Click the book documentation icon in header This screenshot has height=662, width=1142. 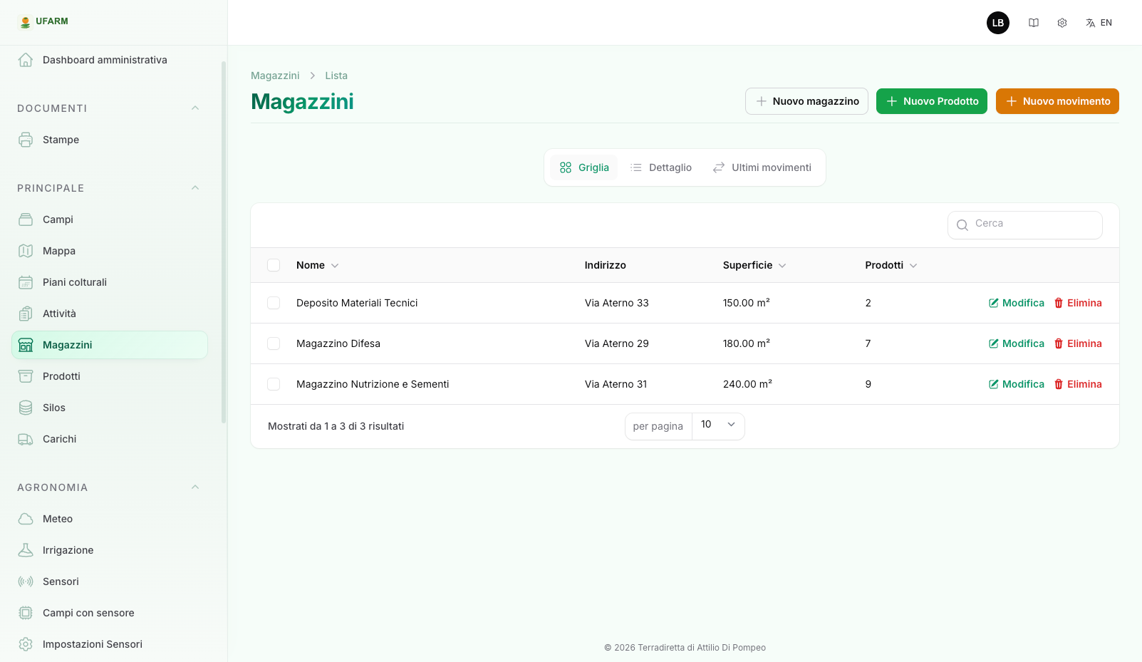1034,23
